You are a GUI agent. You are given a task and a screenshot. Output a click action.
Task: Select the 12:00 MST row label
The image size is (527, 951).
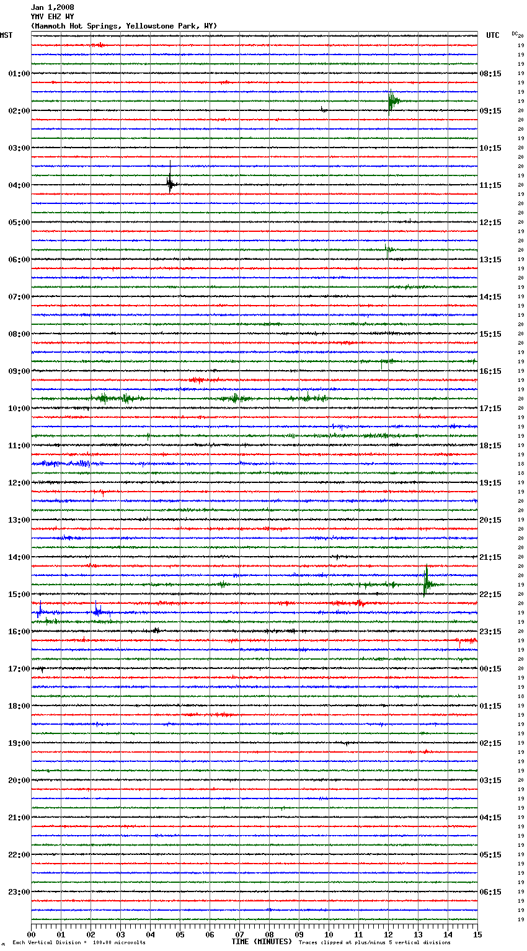[19, 483]
